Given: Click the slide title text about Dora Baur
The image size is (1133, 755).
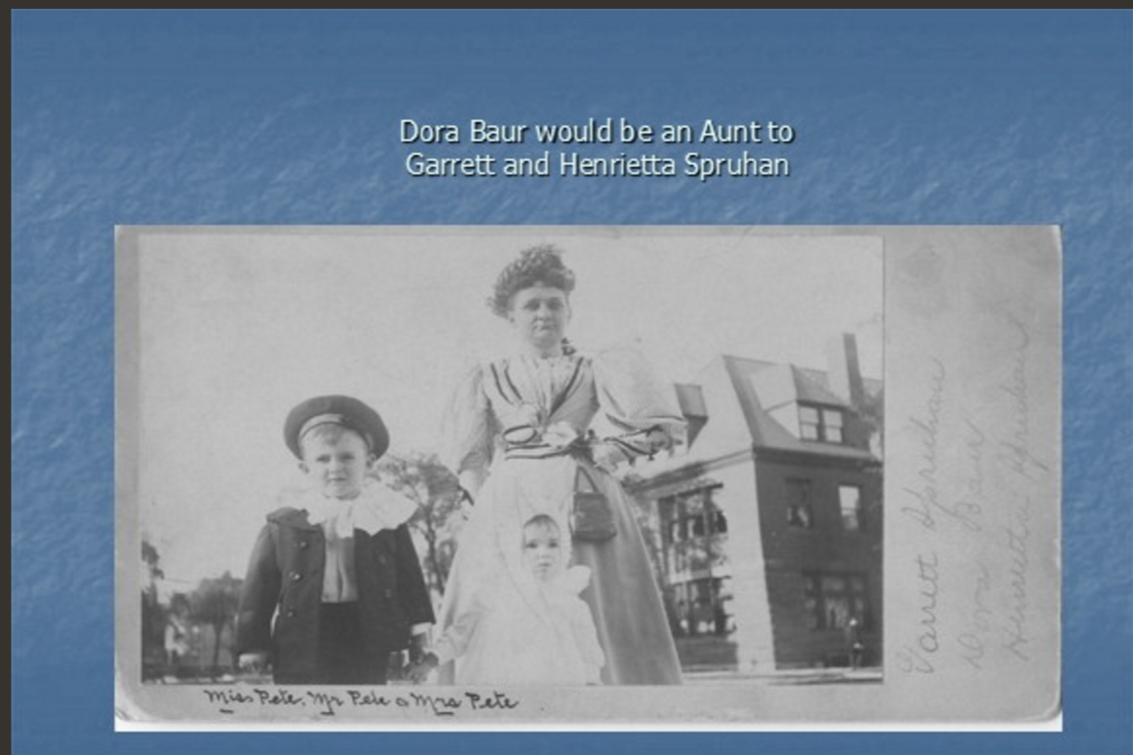Looking at the screenshot, I should point(596,132).
